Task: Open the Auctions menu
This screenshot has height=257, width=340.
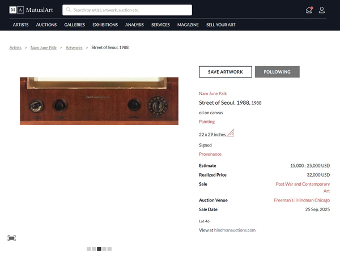Action: [x=46, y=25]
